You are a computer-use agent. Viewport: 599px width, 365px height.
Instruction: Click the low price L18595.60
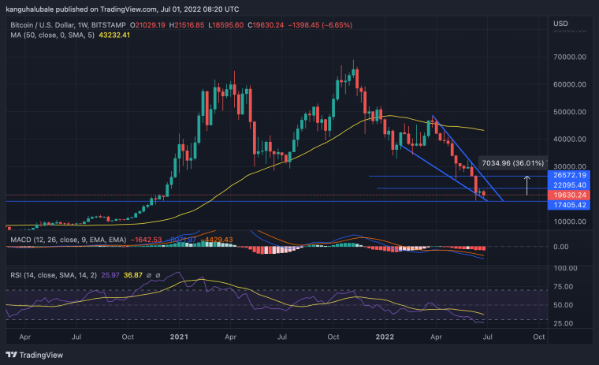point(225,25)
